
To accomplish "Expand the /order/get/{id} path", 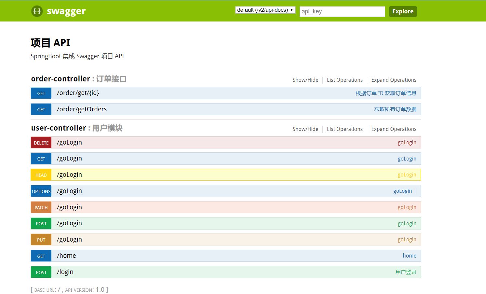I will point(78,93).
